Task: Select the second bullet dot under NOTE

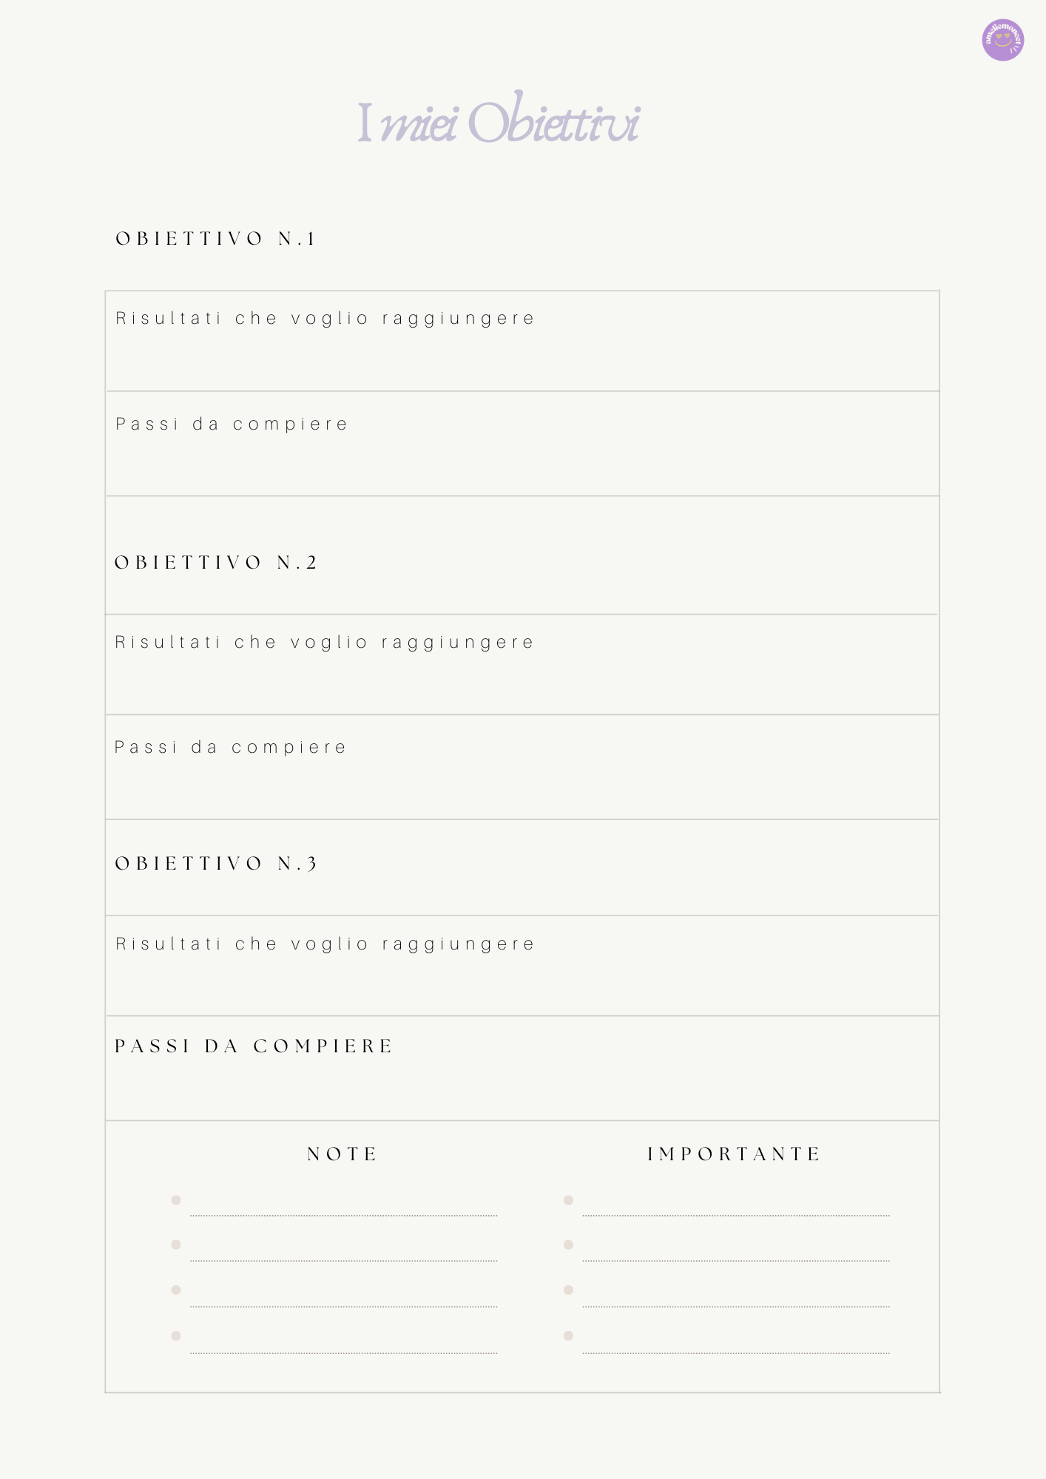Action: pos(176,1245)
